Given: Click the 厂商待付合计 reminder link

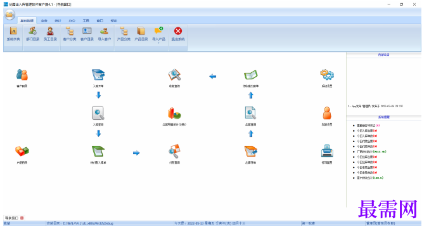Looking at the screenshot, I should click(371, 152).
